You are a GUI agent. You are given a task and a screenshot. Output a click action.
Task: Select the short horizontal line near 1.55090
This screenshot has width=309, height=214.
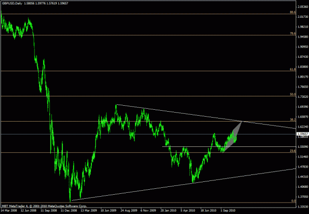tap(228, 146)
